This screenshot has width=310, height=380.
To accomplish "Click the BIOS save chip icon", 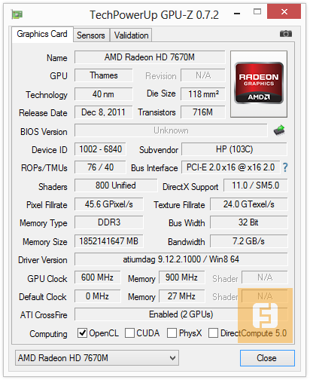I will (279, 130).
